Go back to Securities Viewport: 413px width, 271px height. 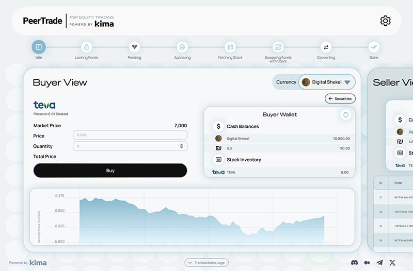[340, 99]
